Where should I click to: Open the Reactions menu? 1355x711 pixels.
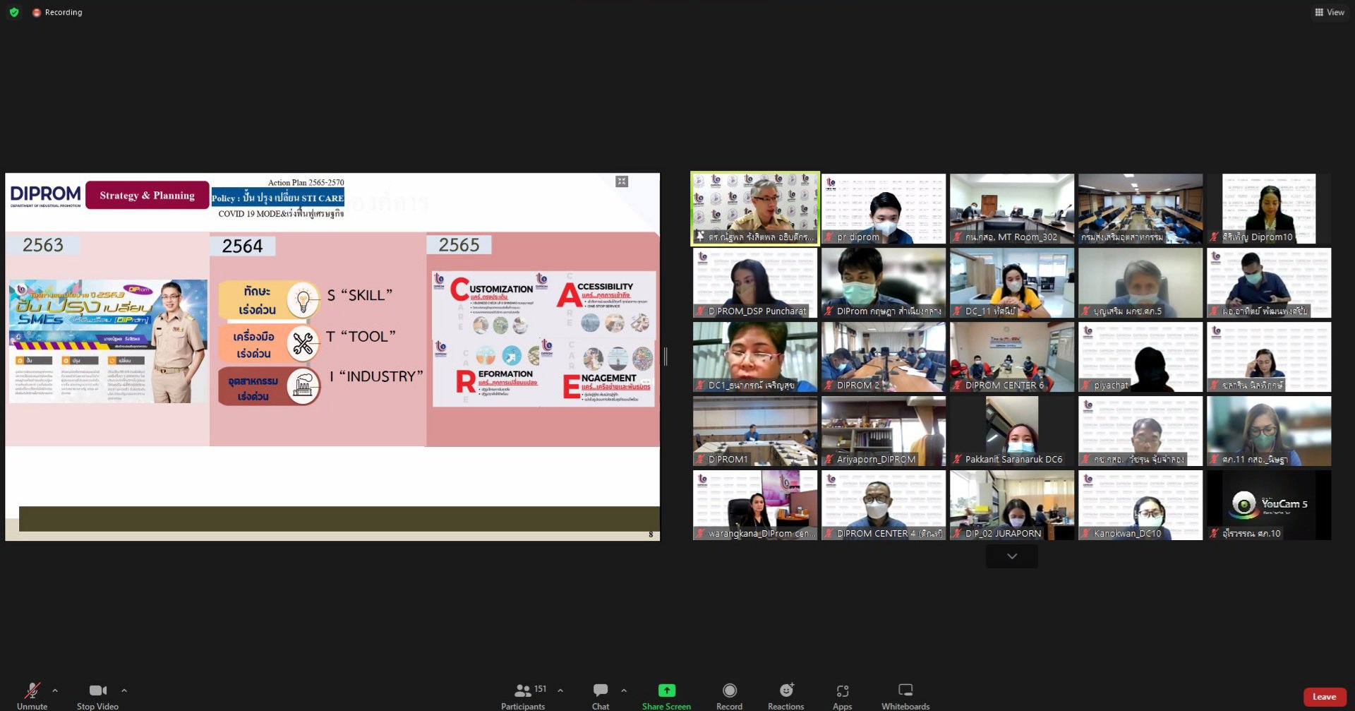tap(785, 695)
